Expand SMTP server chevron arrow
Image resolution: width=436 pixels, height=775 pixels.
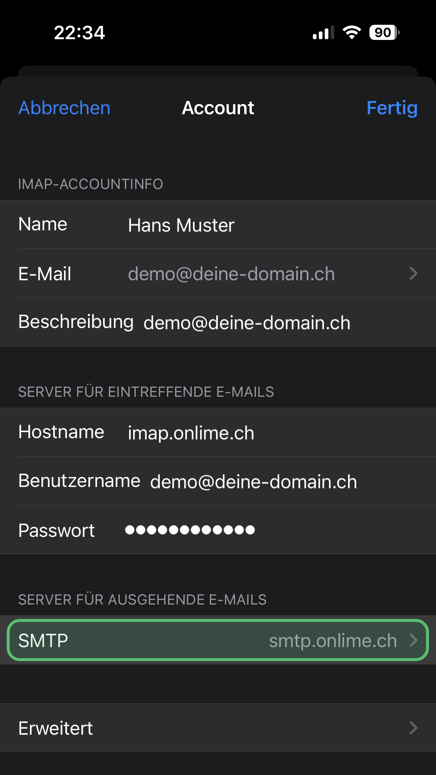pyautogui.click(x=413, y=640)
